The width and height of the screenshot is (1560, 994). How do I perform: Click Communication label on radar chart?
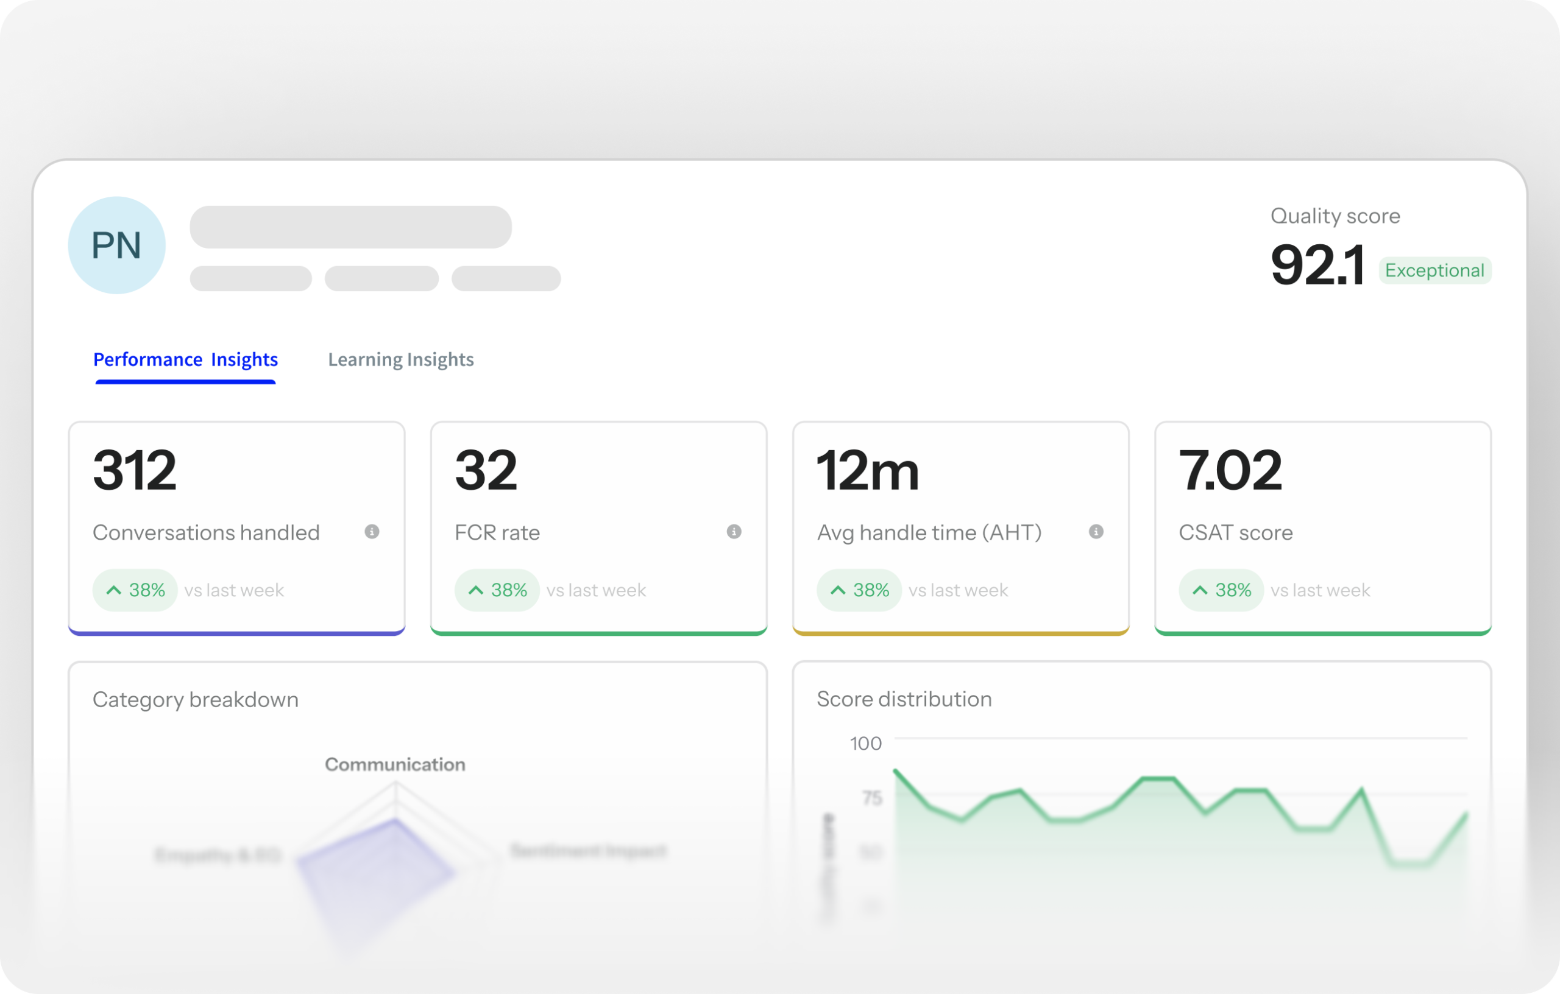coord(394,764)
